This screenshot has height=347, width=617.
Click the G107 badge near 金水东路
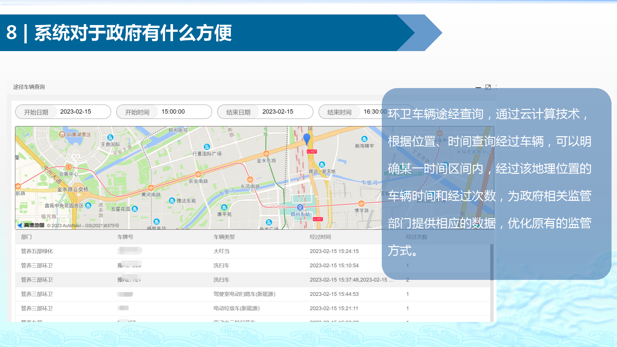[x=312, y=151]
